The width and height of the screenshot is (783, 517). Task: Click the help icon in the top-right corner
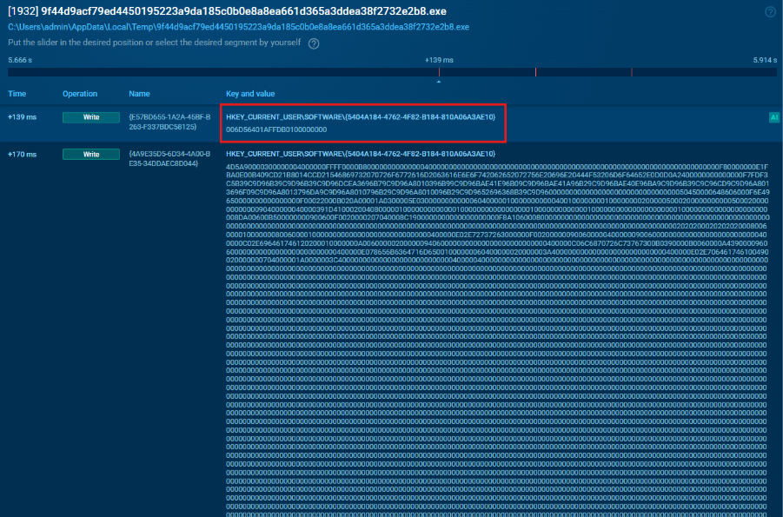pyautogui.click(x=770, y=12)
